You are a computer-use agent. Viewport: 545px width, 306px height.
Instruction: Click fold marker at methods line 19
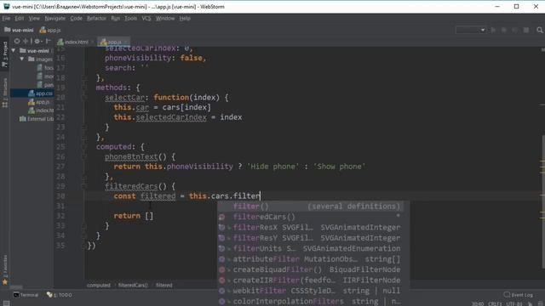(83, 88)
